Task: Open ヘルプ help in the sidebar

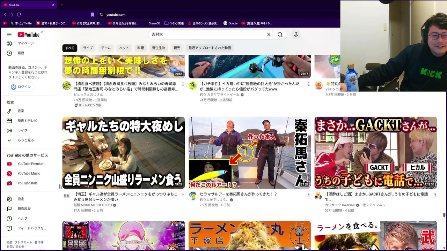Action: click(22, 219)
